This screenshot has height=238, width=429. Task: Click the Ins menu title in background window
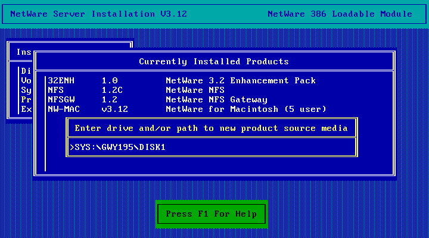pos(24,52)
